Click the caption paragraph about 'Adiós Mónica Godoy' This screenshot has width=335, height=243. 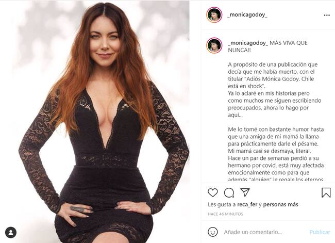[x=271, y=75]
